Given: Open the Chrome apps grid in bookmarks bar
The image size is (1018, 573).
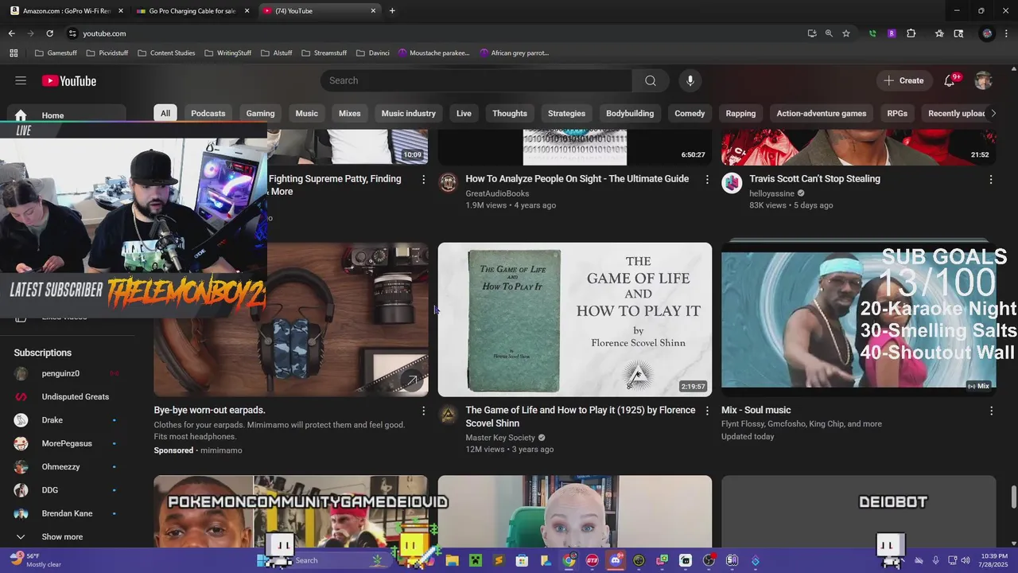Looking at the screenshot, I should point(14,53).
